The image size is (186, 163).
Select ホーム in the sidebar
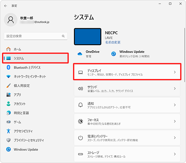point(35,49)
